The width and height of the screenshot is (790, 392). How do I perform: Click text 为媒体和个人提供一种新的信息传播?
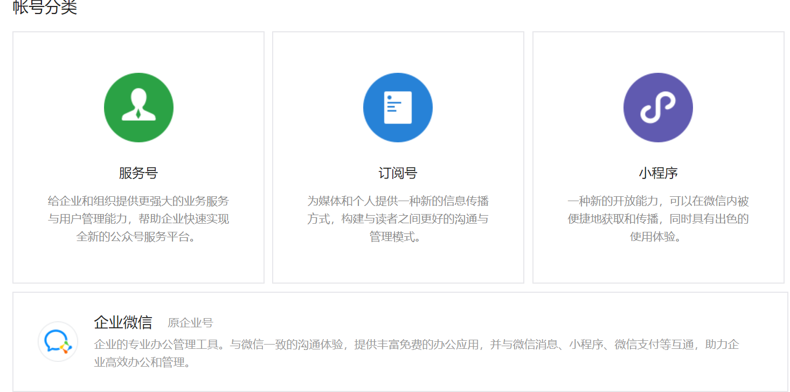[398, 202]
